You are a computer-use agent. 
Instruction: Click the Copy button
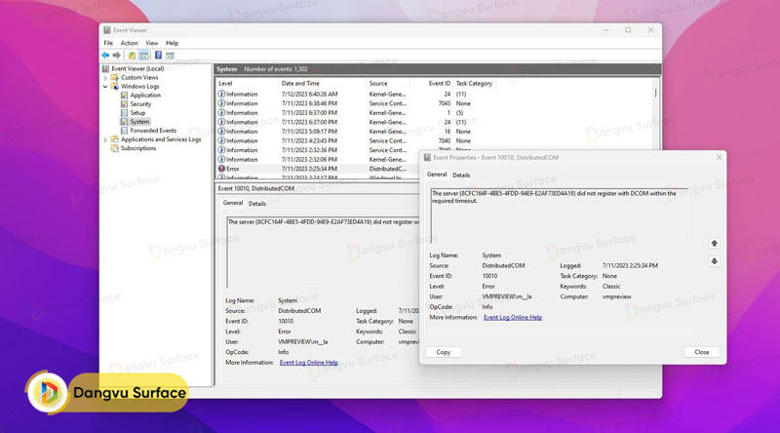tap(444, 352)
